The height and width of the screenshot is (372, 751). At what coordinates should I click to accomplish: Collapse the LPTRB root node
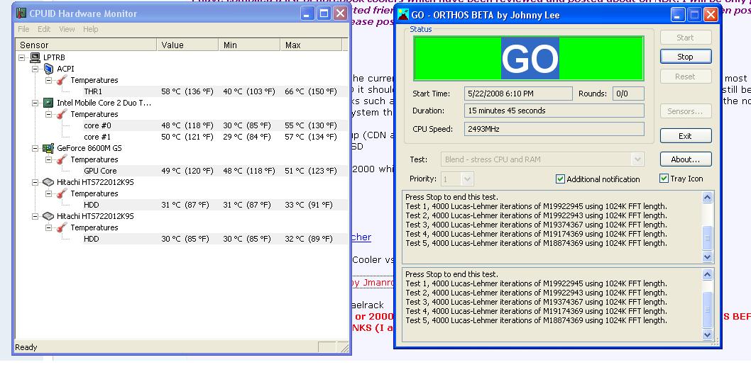21,57
